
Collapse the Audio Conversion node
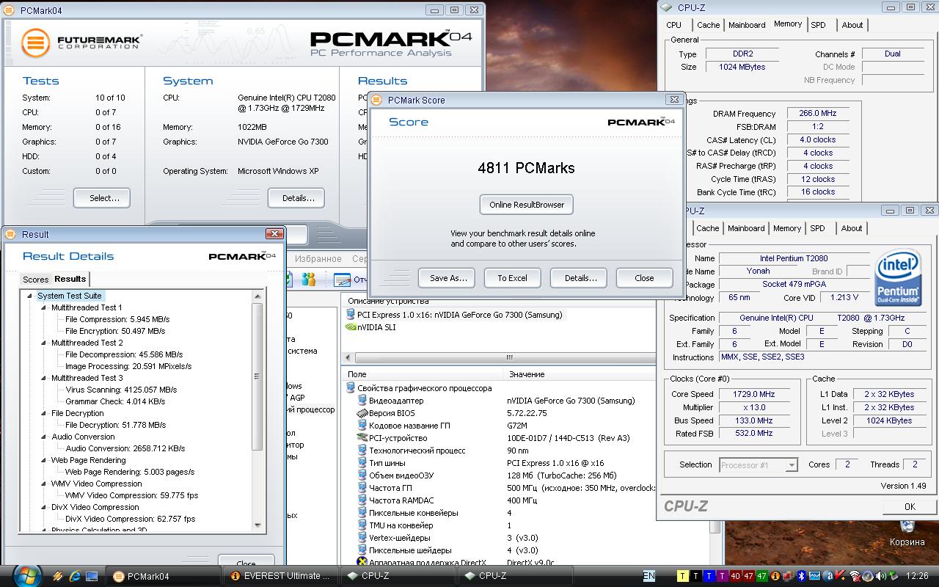click(x=44, y=437)
